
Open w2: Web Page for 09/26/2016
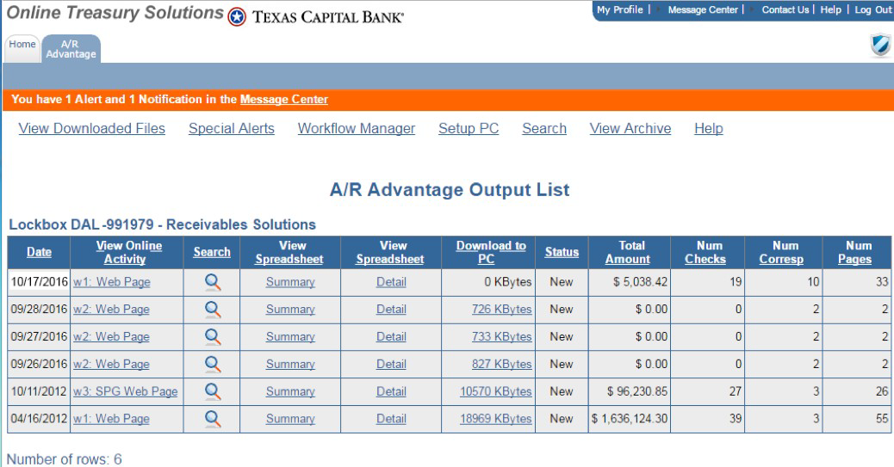click(x=111, y=364)
